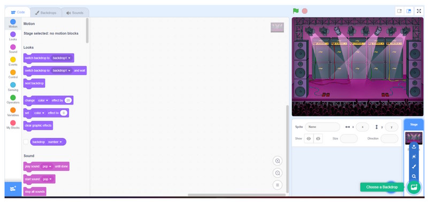Click the workspace horizontal scrollbar

pyautogui.click(x=236, y=195)
